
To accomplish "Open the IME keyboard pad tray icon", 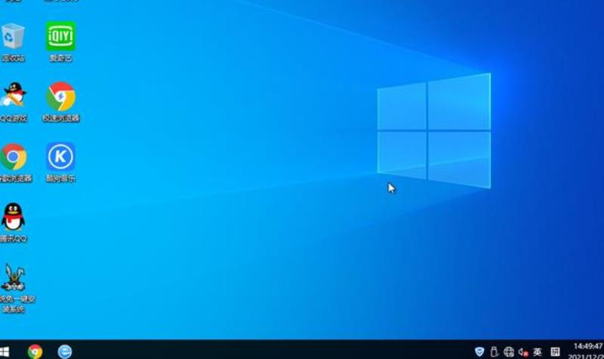I will (555, 351).
